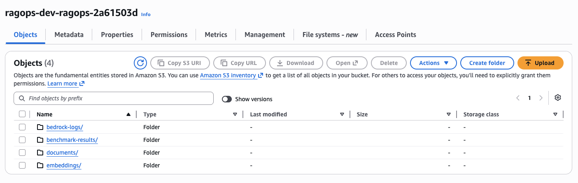Viewport: 578px width, 183px height.
Task: Click the Name column header
Action: 44,114
